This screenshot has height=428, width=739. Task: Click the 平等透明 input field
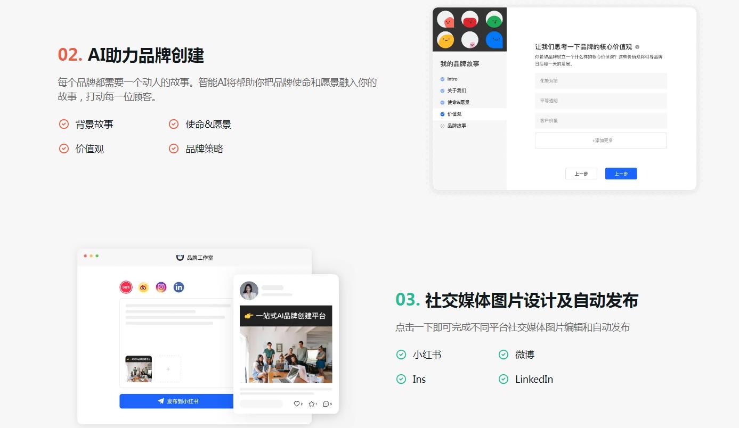(x=601, y=101)
